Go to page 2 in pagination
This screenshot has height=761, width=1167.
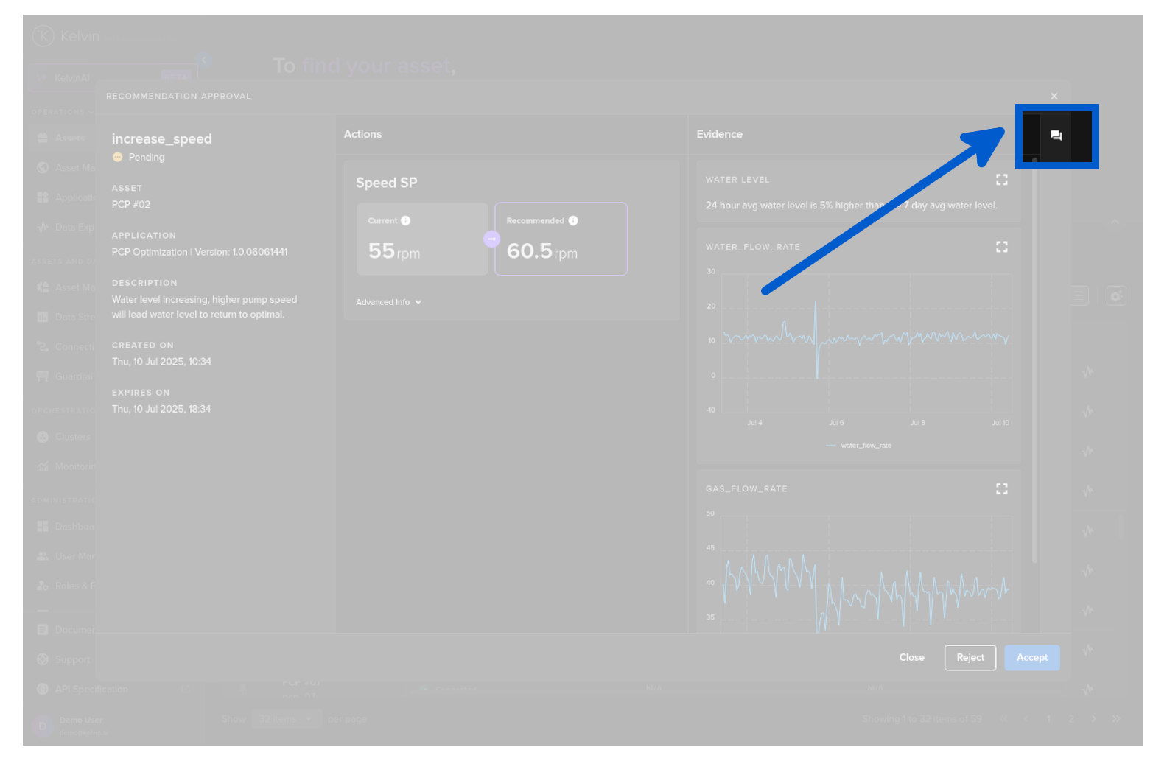coord(1071,719)
